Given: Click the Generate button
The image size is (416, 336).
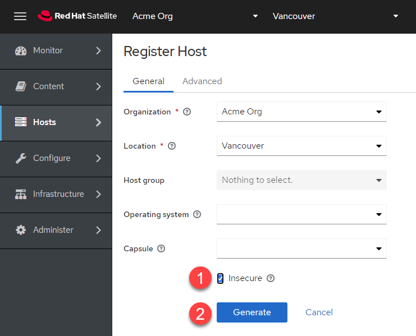Looking at the screenshot, I should pyautogui.click(x=252, y=312).
